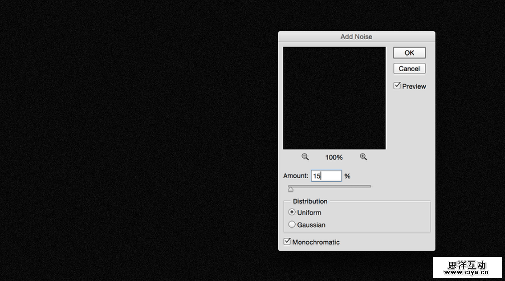
Task: Click the Amount slider triangle handle
Action: pos(291,190)
